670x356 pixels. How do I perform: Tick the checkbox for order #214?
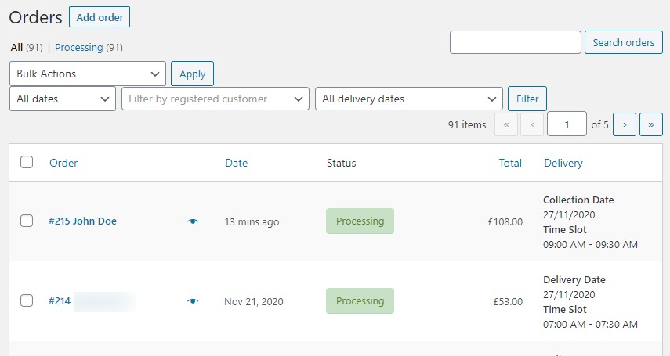[27, 301]
